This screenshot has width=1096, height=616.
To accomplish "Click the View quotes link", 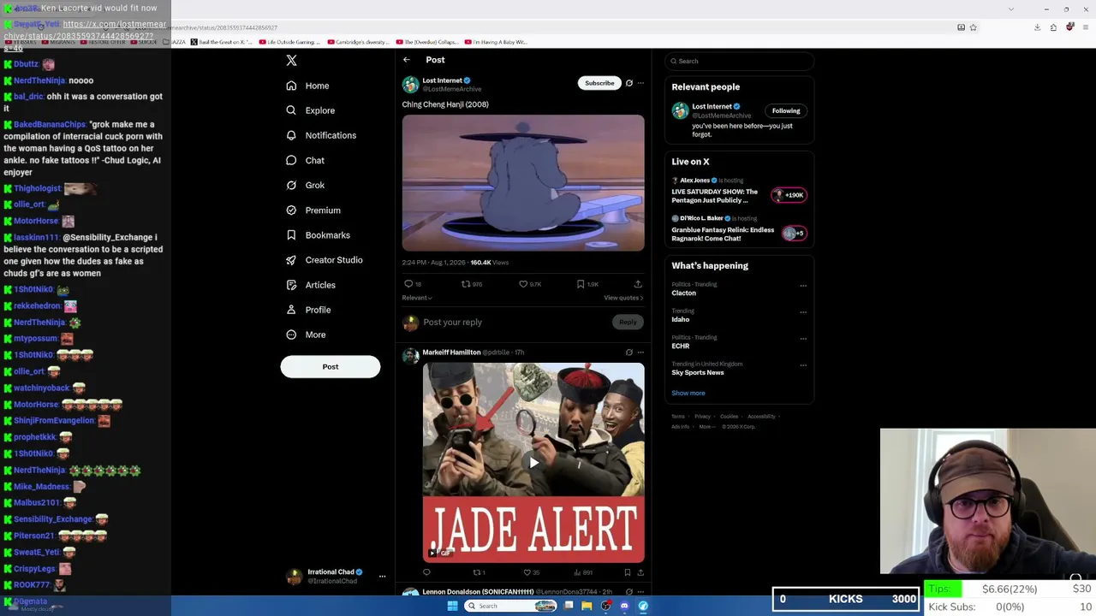I will (x=623, y=298).
